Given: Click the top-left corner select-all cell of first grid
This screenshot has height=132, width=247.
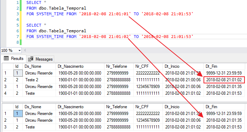Looking at the screenshot, I should pos(8,66).
